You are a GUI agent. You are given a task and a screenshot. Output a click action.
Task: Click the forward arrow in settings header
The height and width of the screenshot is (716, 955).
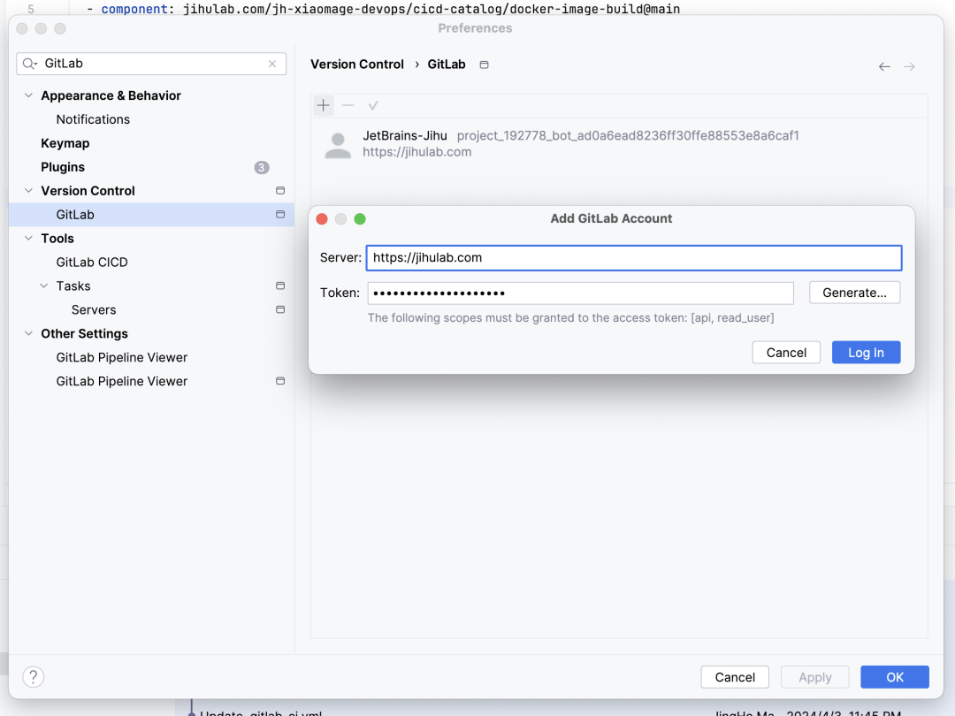pyautogui.click(x=909, y=66)
